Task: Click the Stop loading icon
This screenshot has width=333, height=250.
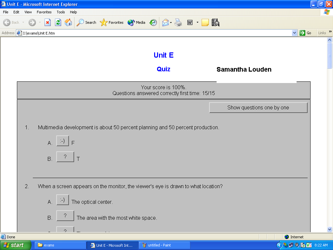Action: click(x=47, y=22)
